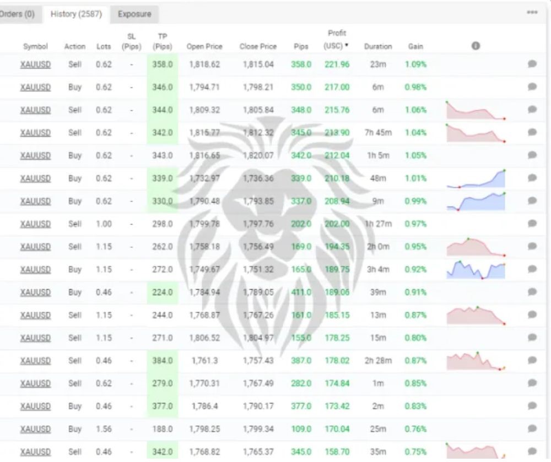
Task: Open XAUUSD link in the 1,794.71 open price row
Action: tap(35, 88)
